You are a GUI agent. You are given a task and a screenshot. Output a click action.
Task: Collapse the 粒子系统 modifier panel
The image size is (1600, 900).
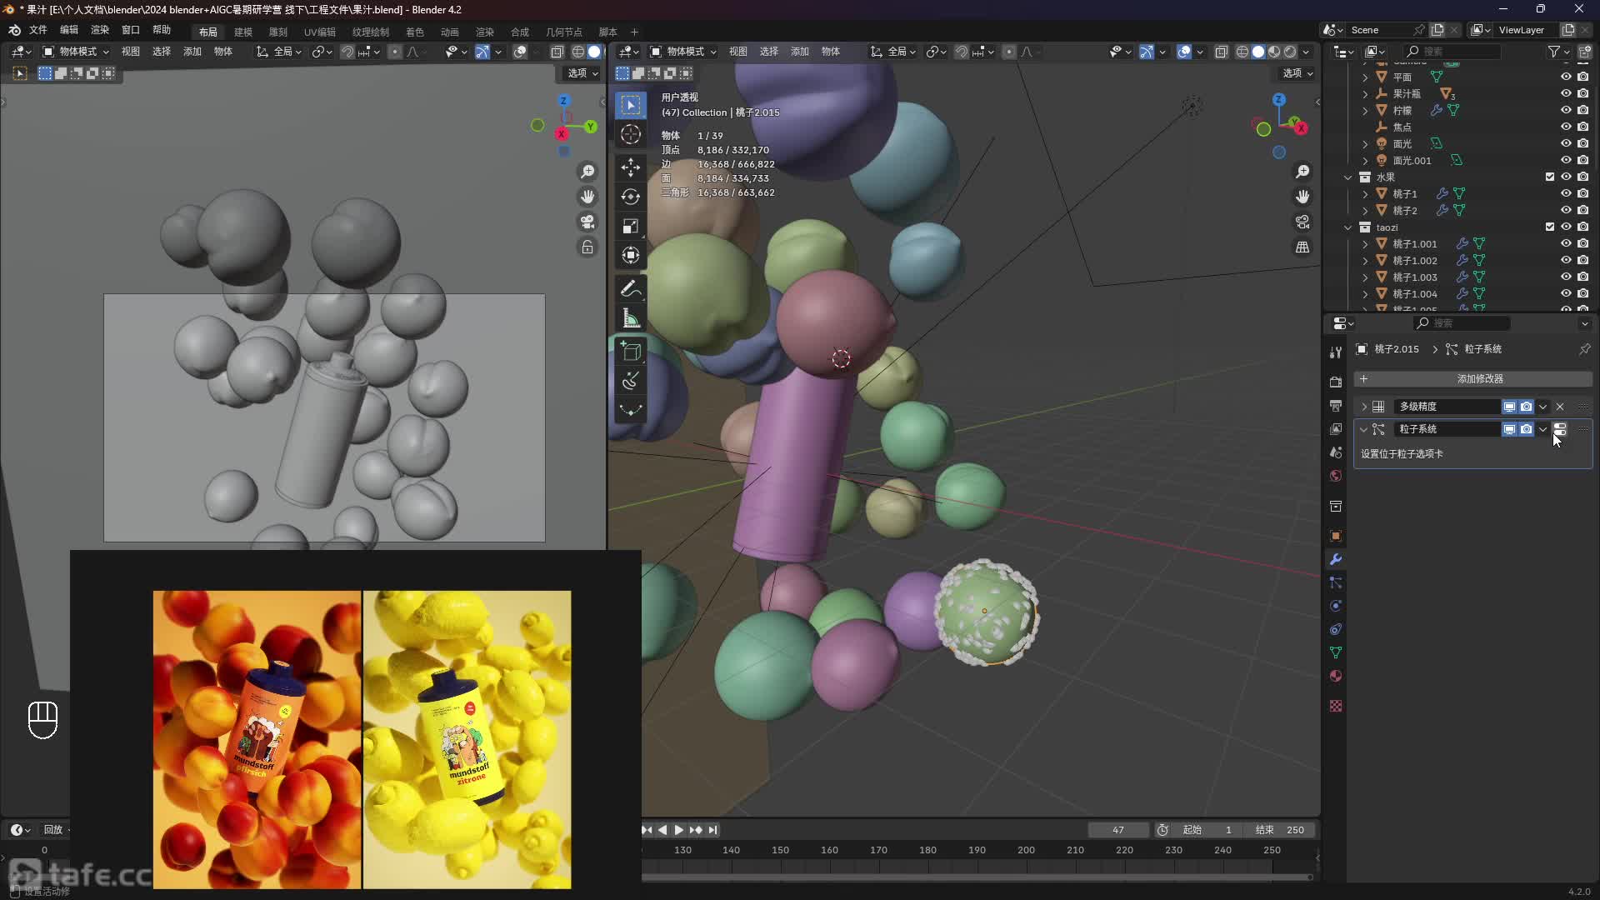tap(1364, 429)
